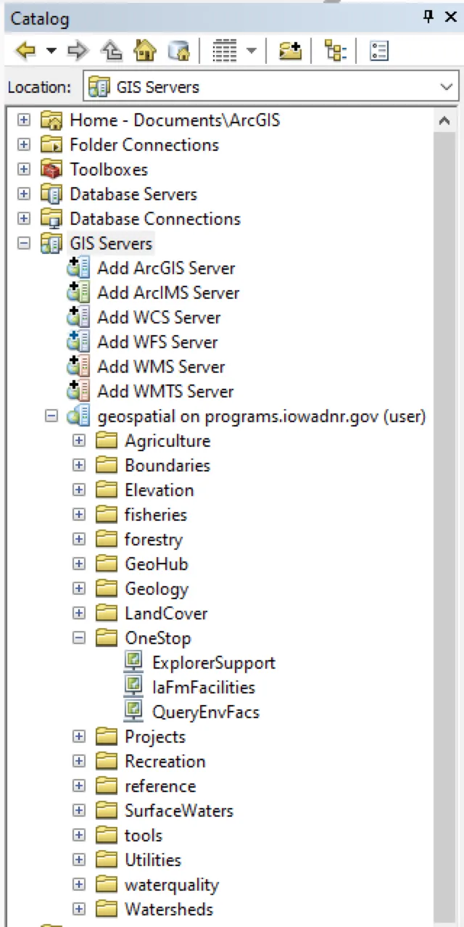
Task: Click the Forward arrow toolbar icon
Action: (78, 51)
